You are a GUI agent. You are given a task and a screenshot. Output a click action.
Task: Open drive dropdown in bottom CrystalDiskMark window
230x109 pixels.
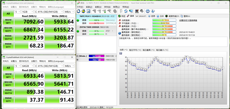(49, 66)
